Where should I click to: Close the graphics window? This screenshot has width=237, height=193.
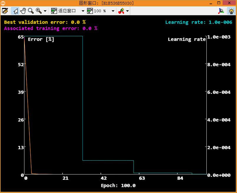tap(229, 3)
